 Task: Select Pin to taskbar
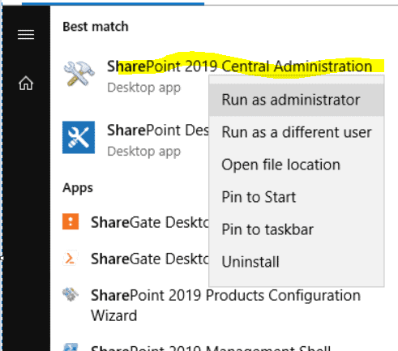pos(297,229)
